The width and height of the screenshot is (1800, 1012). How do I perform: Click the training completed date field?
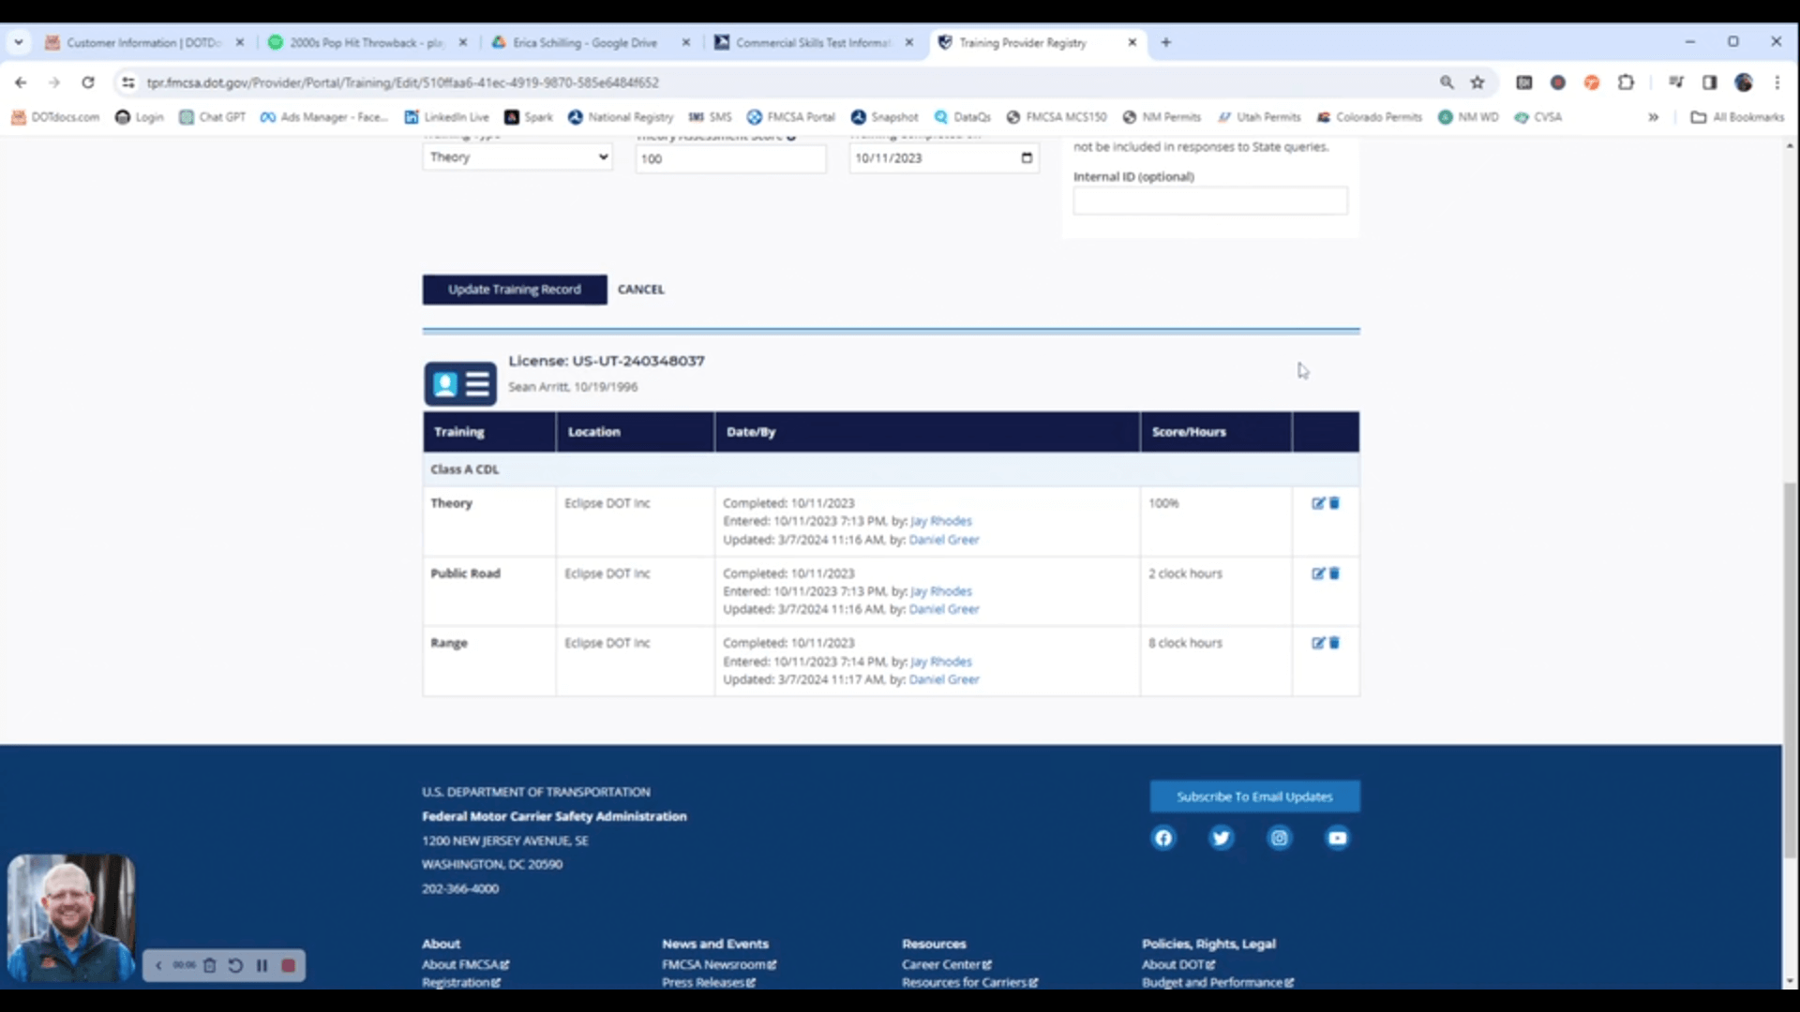[x=944, y=158]
